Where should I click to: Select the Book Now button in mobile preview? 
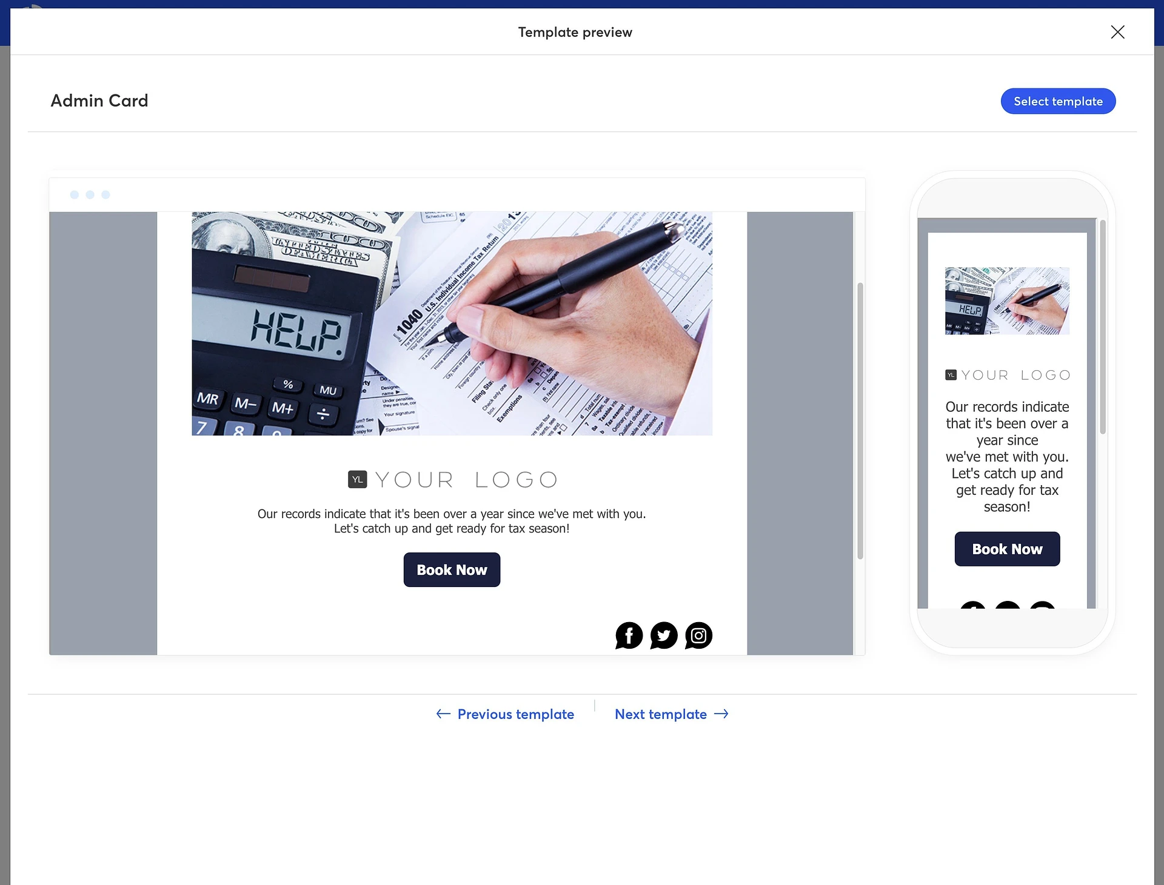(1008, 548)
